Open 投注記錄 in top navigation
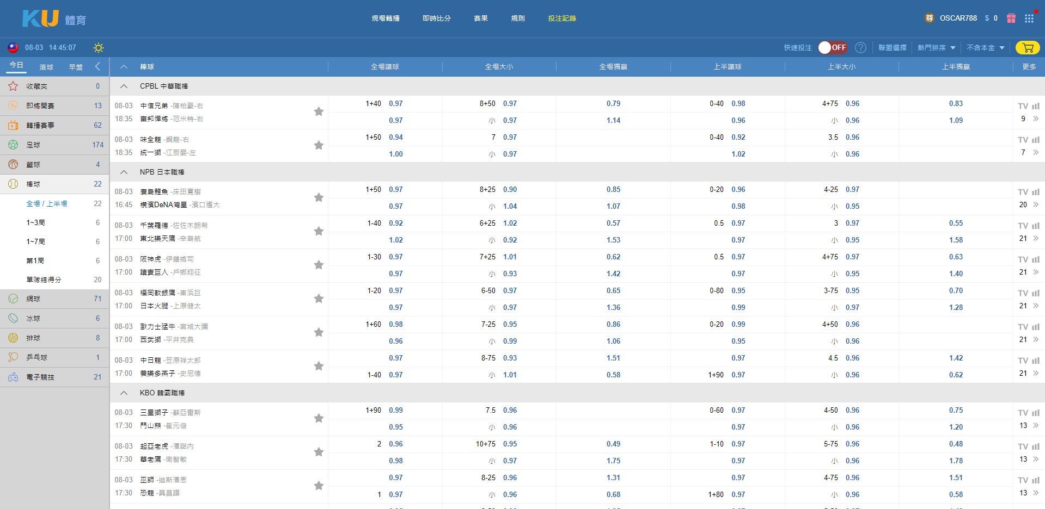 click(561, 18)
